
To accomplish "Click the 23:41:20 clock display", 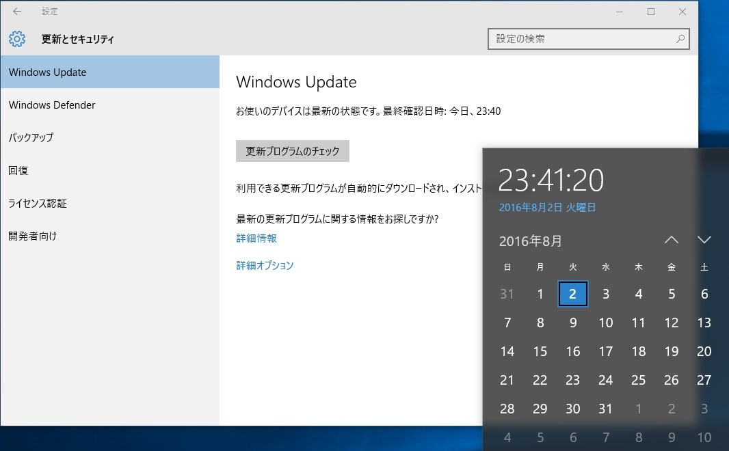I will [x=551, y=180].
